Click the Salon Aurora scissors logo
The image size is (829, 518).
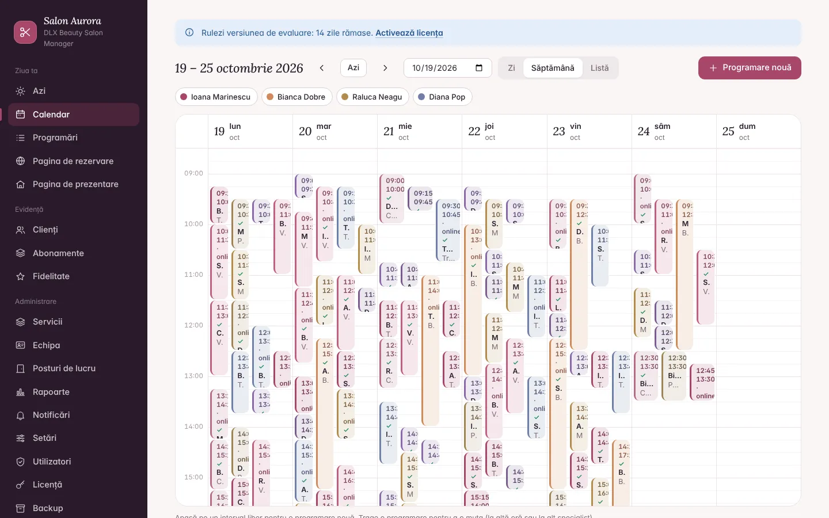click(x=25, y=32)
